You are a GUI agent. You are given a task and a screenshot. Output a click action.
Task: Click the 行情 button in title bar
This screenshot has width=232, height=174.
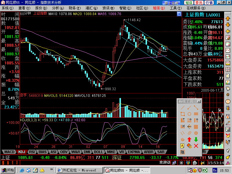pos(209,3)
